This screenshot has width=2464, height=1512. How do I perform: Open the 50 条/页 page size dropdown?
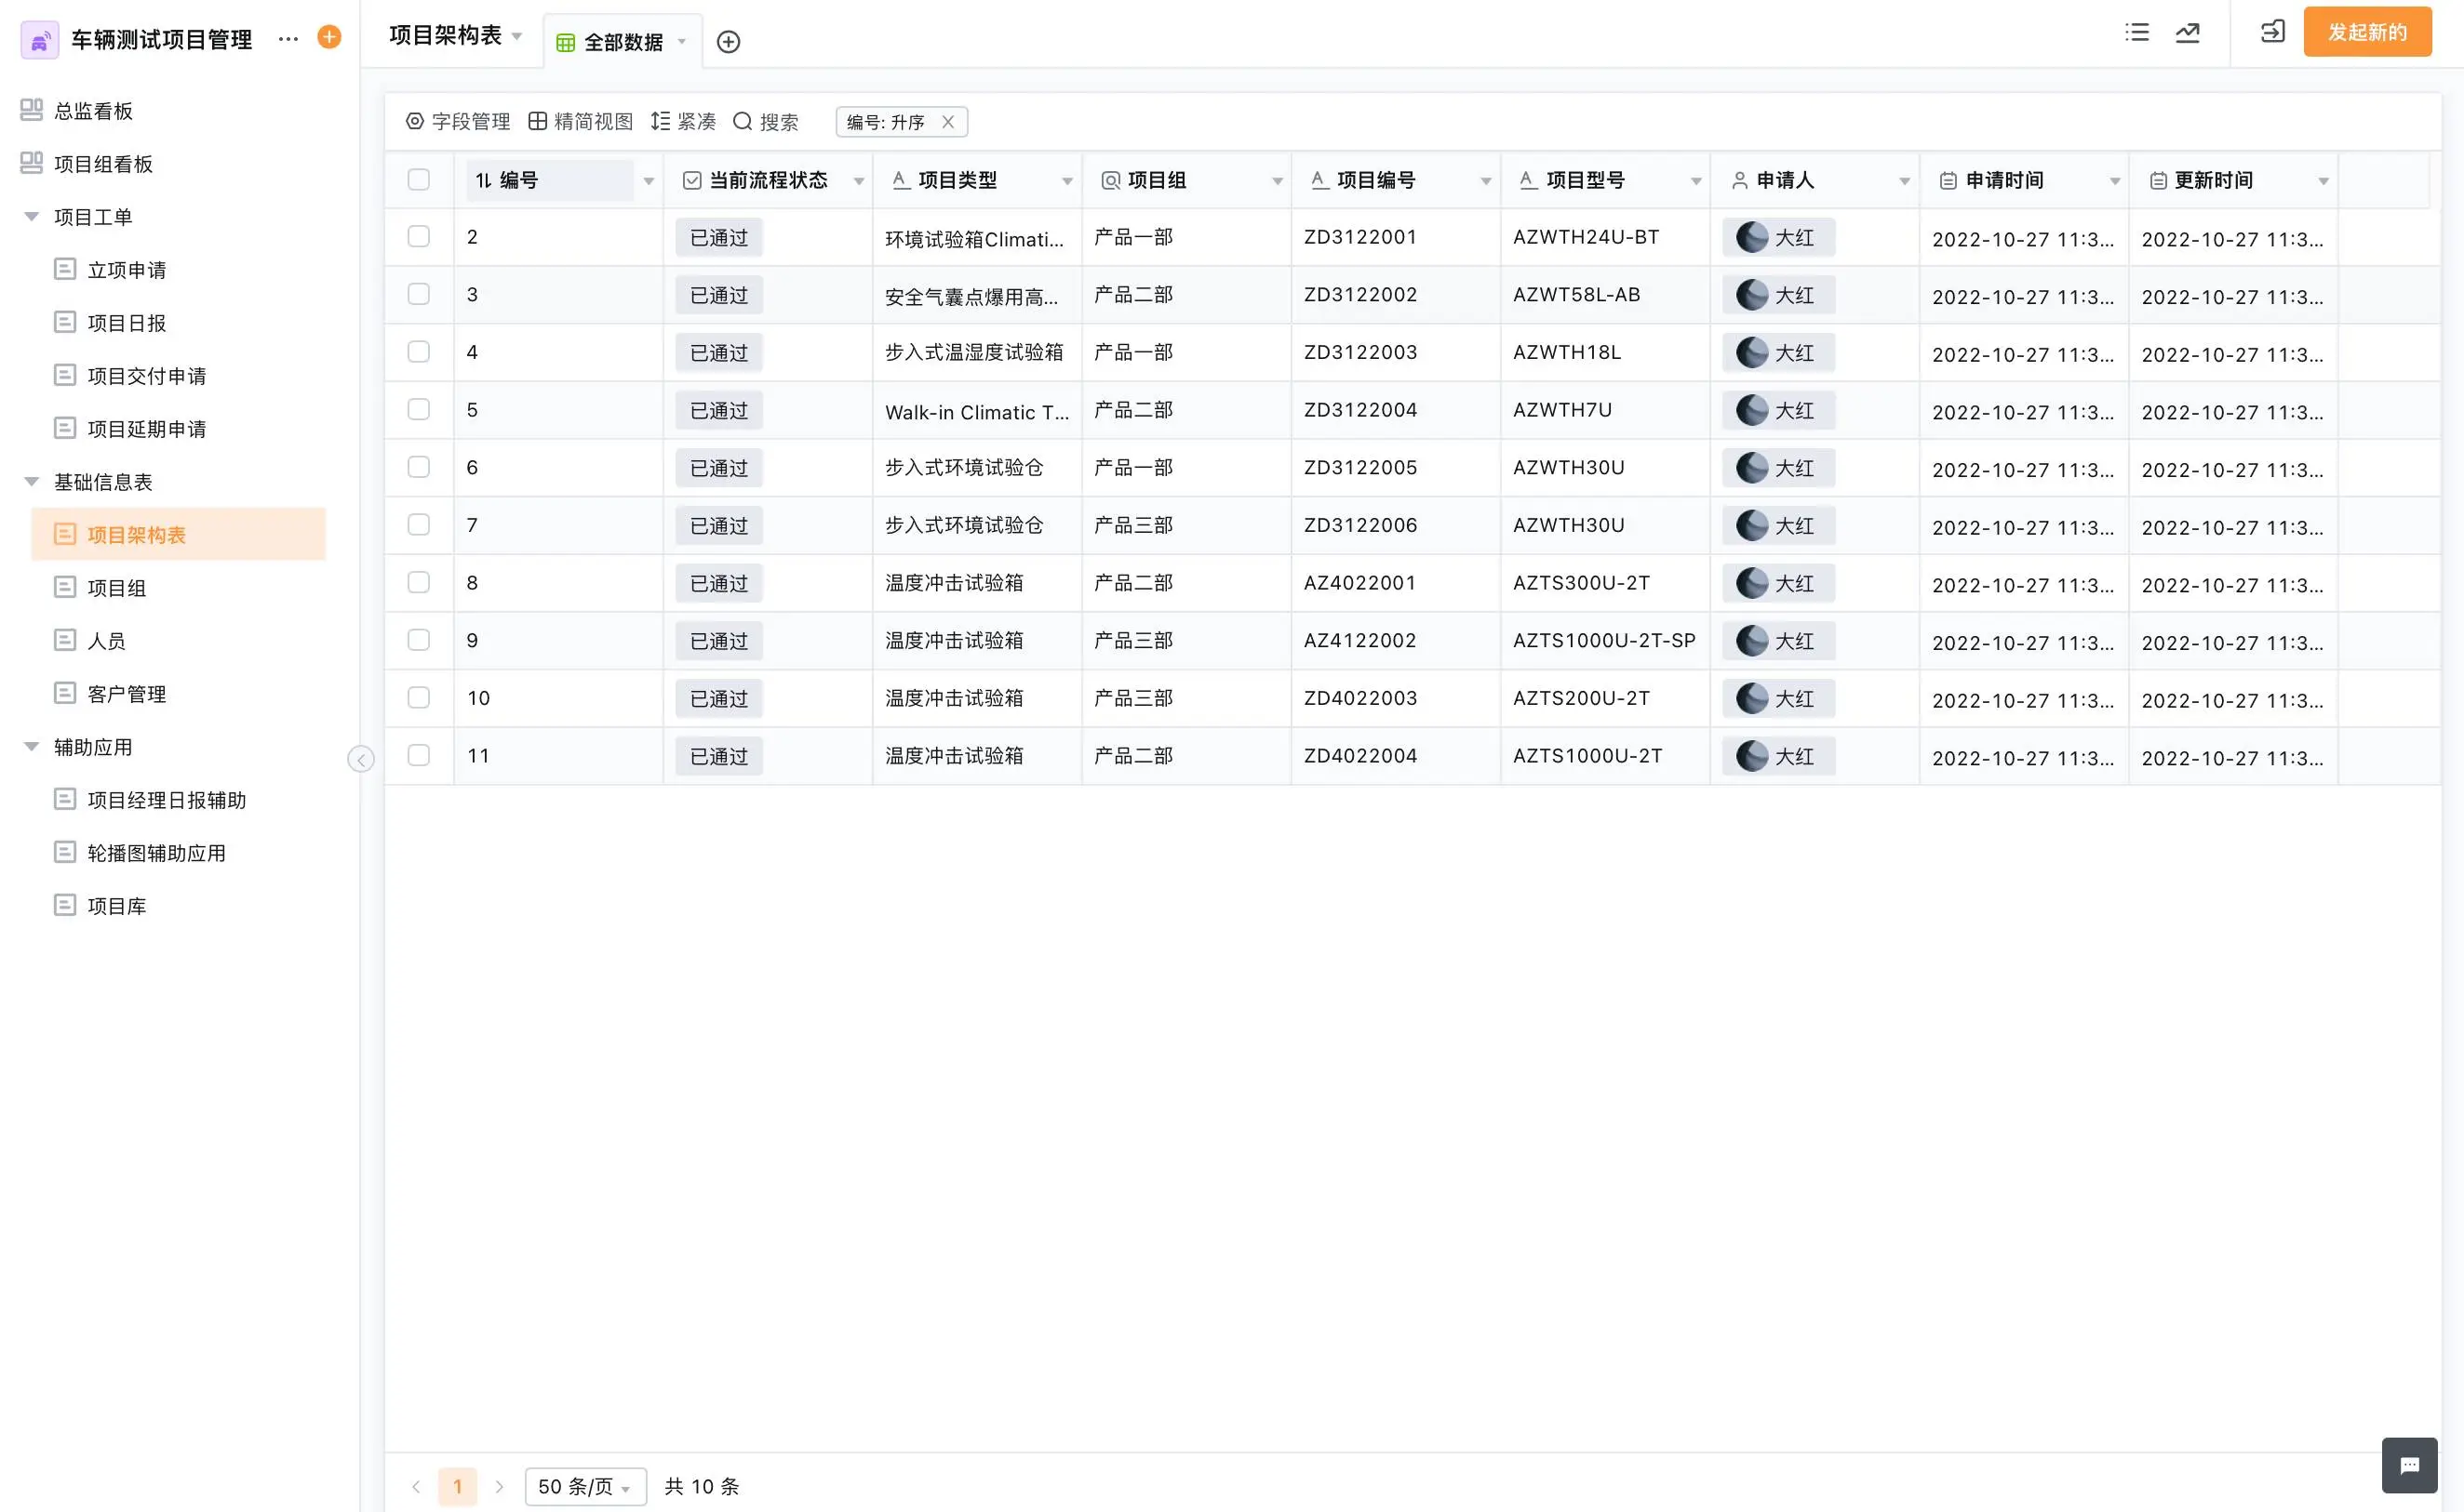point(585,1486)
